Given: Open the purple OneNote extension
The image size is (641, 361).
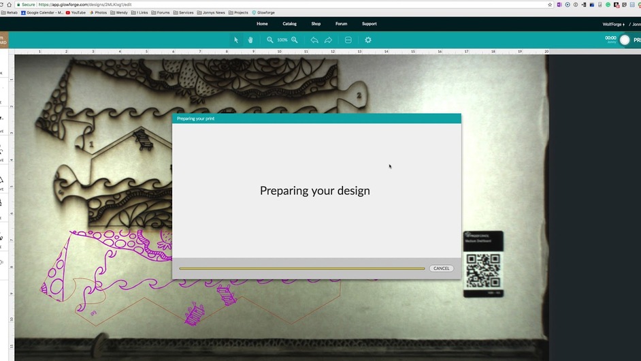Looking at the screenshot, I should coord(559,5).
